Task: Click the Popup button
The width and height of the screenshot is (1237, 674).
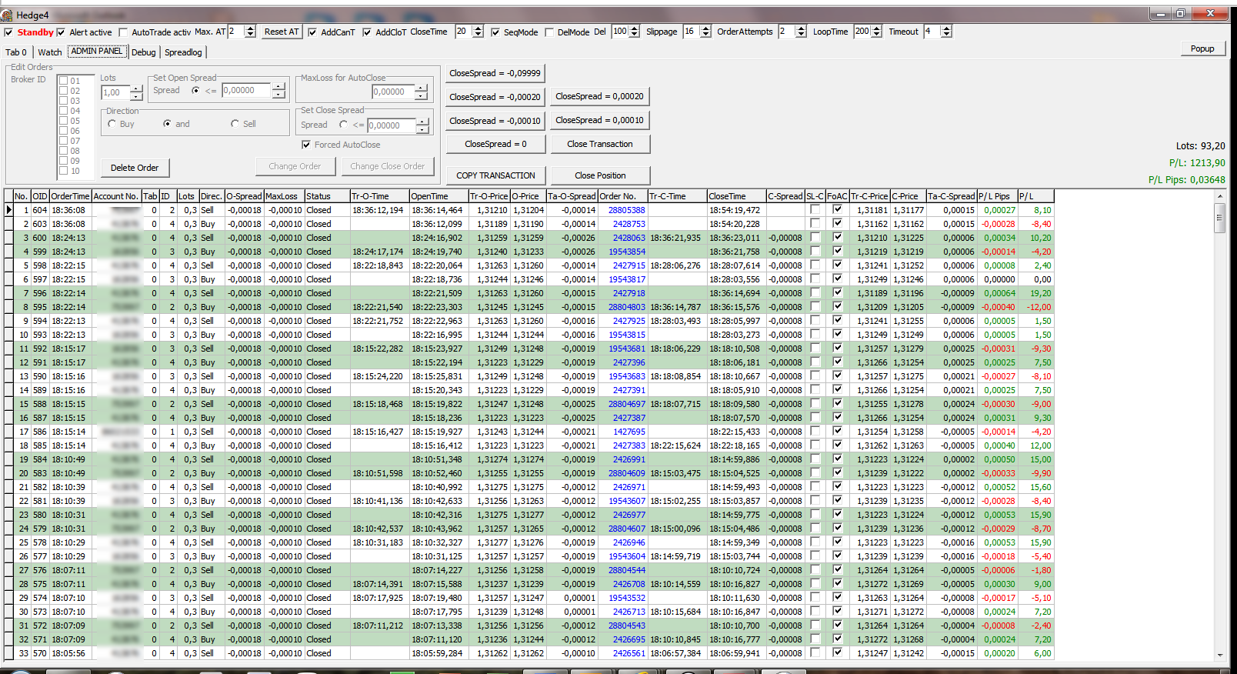Action: coord(1202,48)
